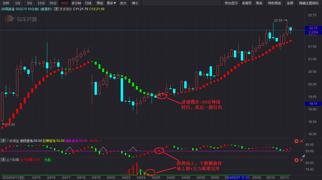Switch to 分时 intraday view
The height and width of the screenshot is (180, 322).
pyautogui.click(x=6, y=3)
